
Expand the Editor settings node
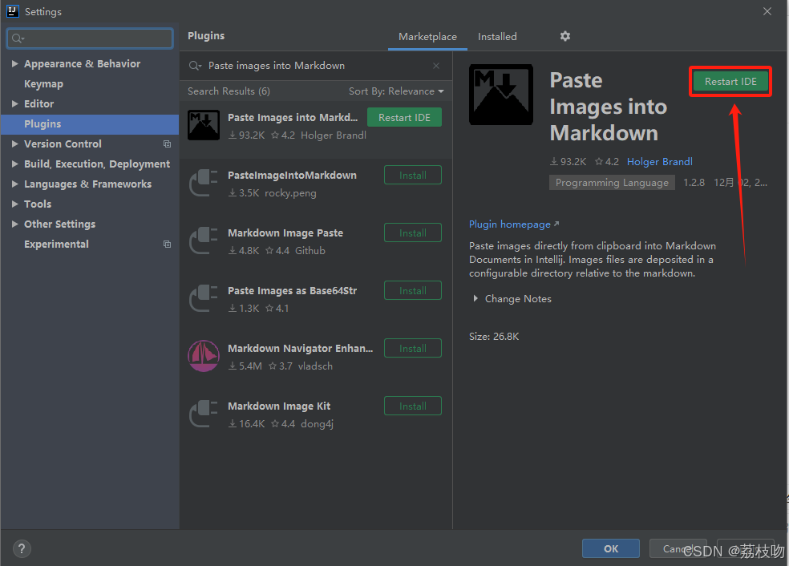(15, 103)
